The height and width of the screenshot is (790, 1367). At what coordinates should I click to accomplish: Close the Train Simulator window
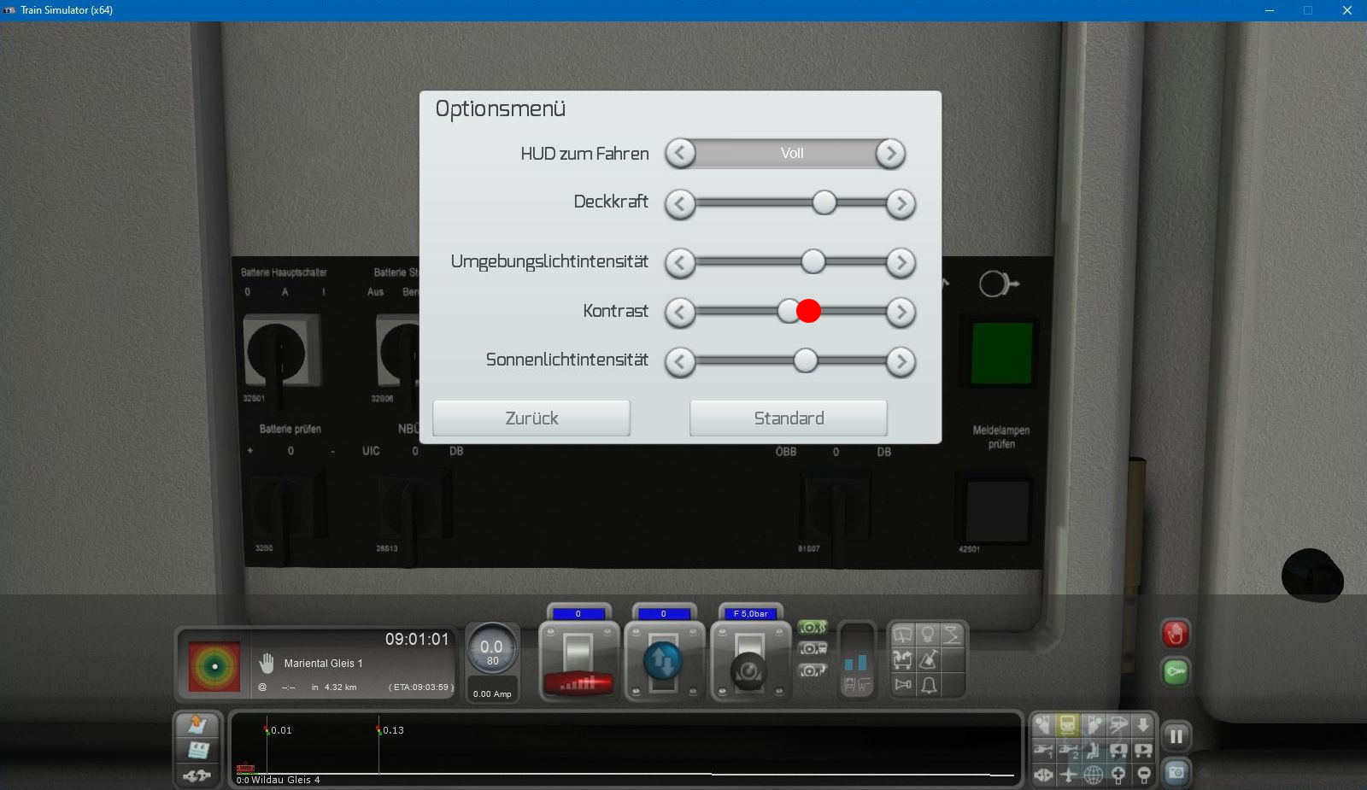1347,10
